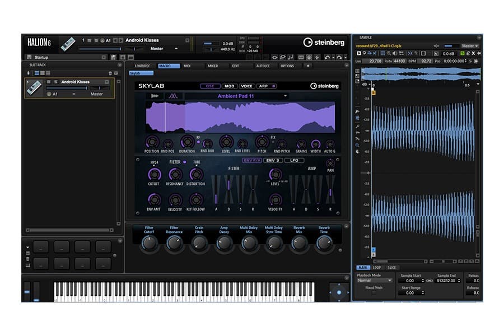This screenshot has width=504, height=336.
Task: Click the metronome note icon in the toolbar
Action: click(x=291, y=57)
